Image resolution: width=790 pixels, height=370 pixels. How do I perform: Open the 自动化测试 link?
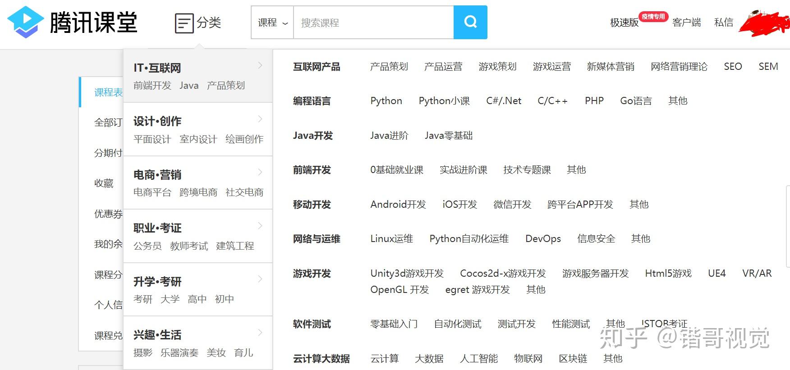(x=458, y=324)
